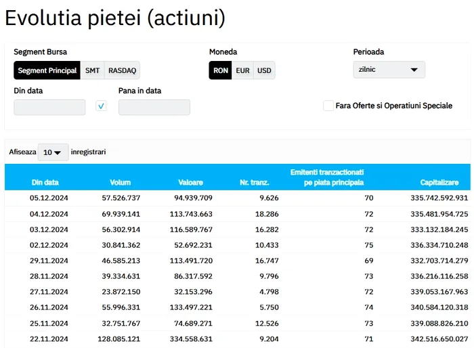Select the Segment Principal option
Image resolution: width=474 pixels, height=348 pixels.
(x=47, y=70)
